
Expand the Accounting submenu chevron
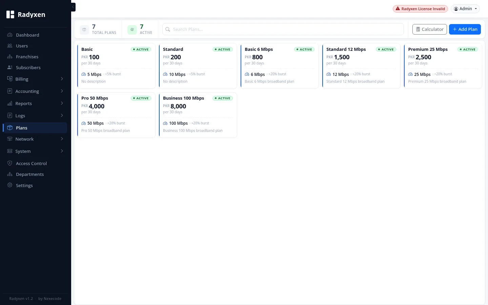coord(62,91)
